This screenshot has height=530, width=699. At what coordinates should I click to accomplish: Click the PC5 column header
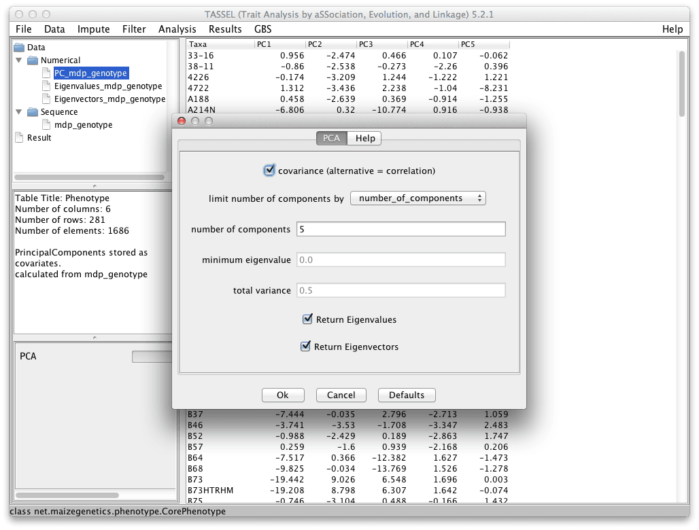click(484, 44)
